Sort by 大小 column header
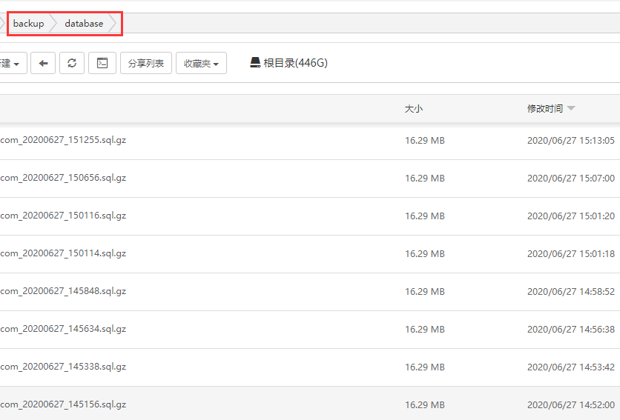Image resolution: width=620 pixels, height=420 pixels. [414, 109]
